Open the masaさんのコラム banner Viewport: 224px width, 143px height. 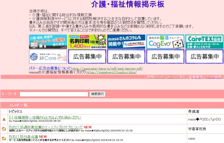coord(126,42)
